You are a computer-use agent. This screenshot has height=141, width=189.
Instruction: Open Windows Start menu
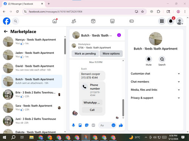5,137
